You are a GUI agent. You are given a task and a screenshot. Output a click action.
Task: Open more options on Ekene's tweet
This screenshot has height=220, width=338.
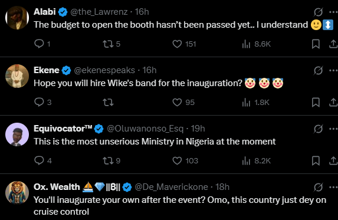coord(333,70)
